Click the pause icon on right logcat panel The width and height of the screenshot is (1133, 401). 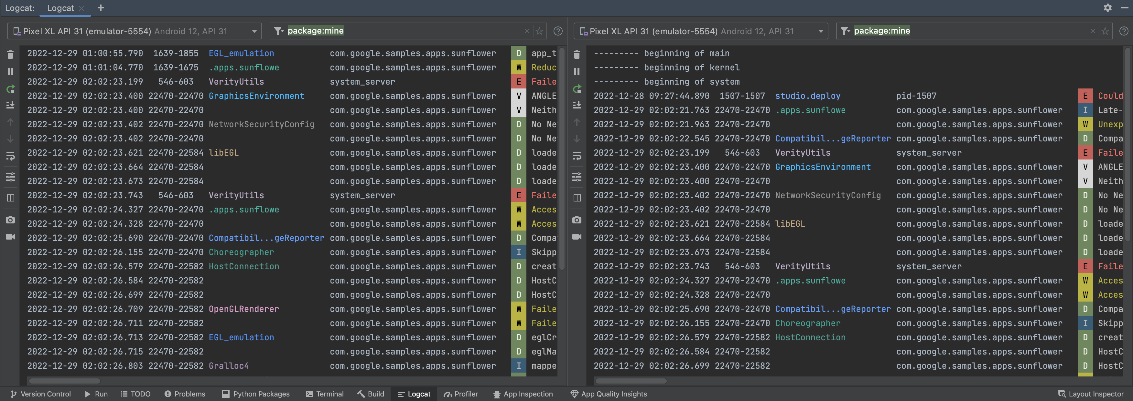click(578, 71)
